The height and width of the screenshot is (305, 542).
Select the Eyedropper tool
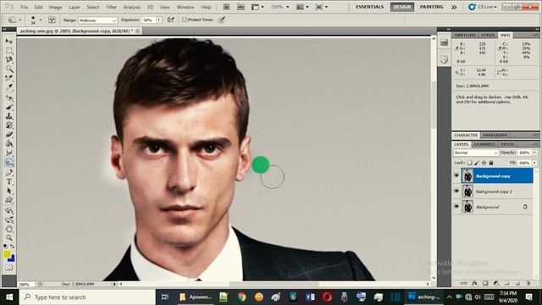tap(9, 87)
